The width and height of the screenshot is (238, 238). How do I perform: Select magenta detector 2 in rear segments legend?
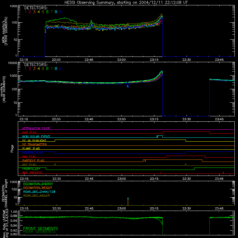[x=30, y=69]
